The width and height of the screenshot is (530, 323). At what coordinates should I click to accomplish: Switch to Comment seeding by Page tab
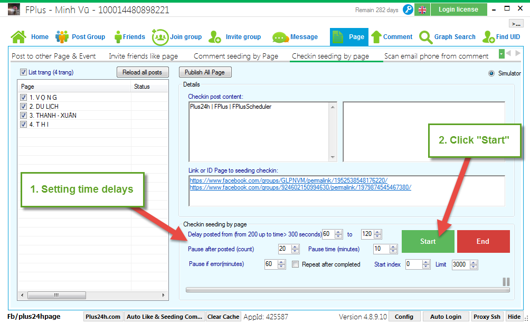[236, 56]
